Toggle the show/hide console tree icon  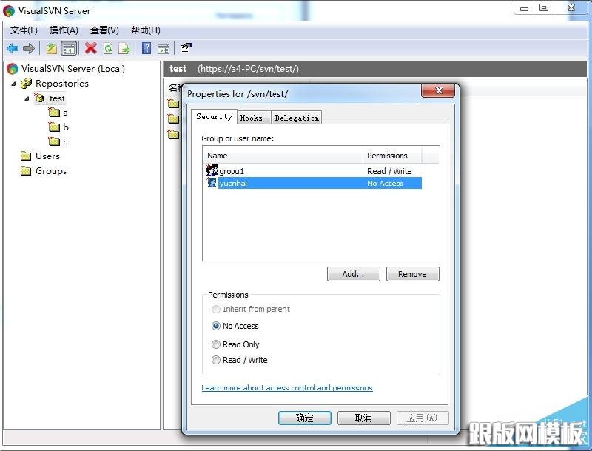tap(69, 48)
